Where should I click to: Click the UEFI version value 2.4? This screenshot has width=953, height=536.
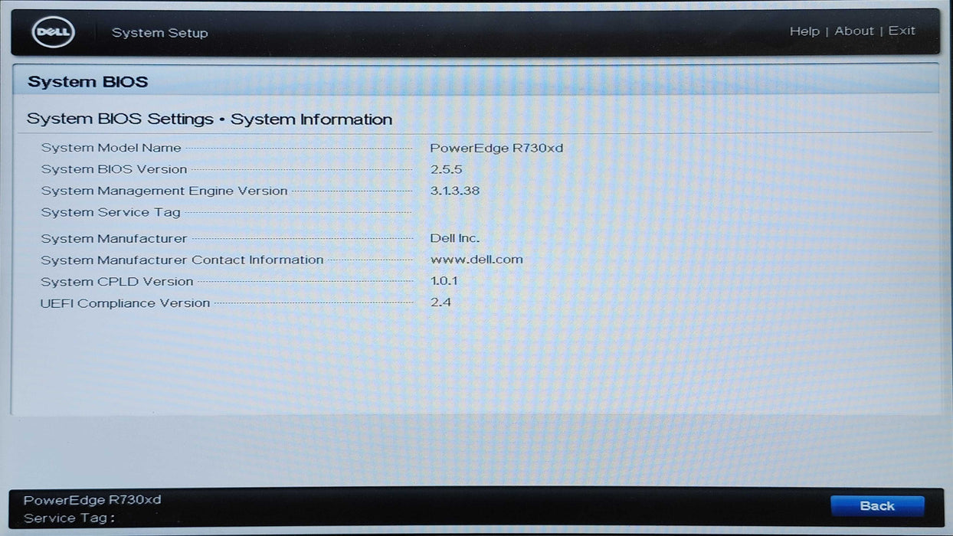tap(440, 302)
